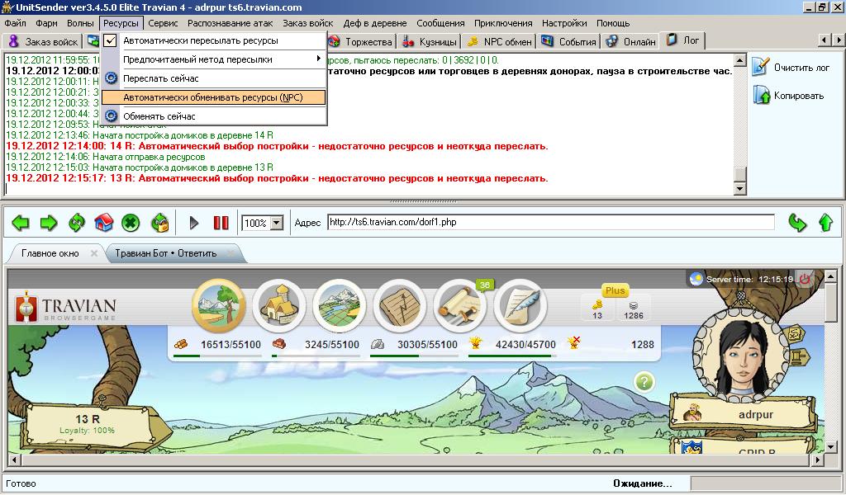
Task: Open the Распознавание атак menu
Action: click(231, 23)
